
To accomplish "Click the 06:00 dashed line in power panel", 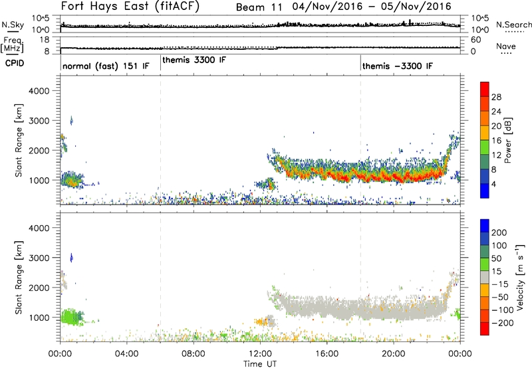I will coord(160,140).
